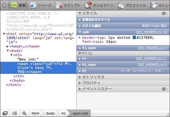Select the span class="sub" element
170x117 pixels.
(x=38, y=68)
